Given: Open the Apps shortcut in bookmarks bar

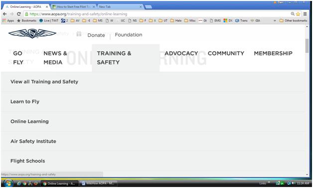Looking at the screenshot, I should click(8, 20).
